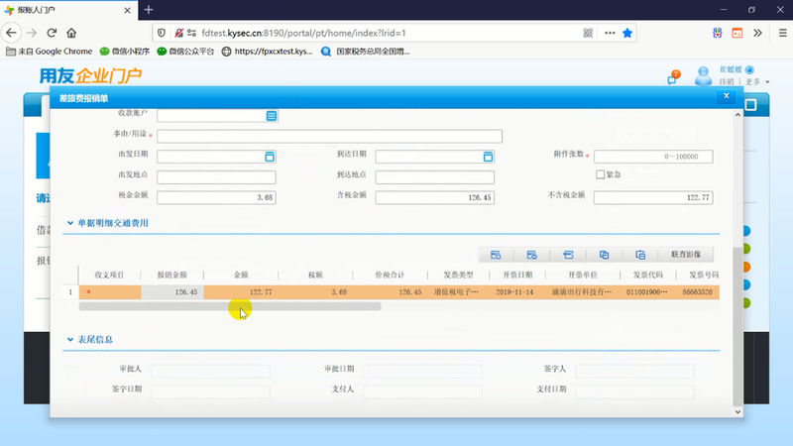Open the 收款账户 reference list icon

271,116
